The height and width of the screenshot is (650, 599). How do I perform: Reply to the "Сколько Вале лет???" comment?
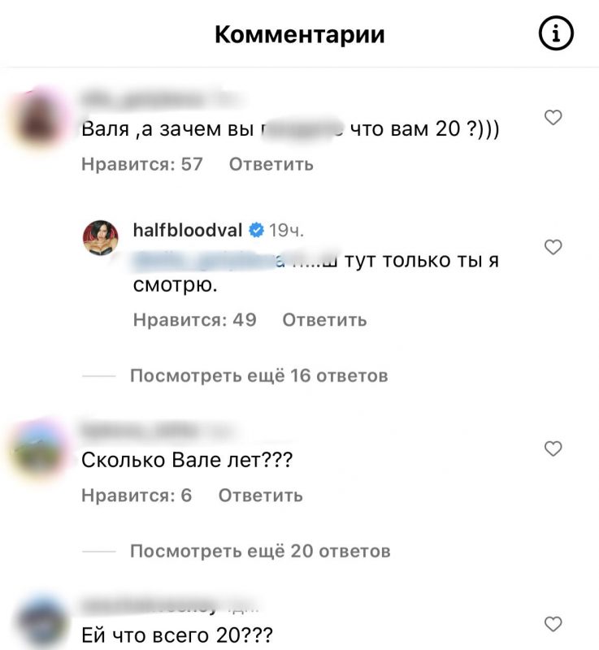click(x=261, y=496)
